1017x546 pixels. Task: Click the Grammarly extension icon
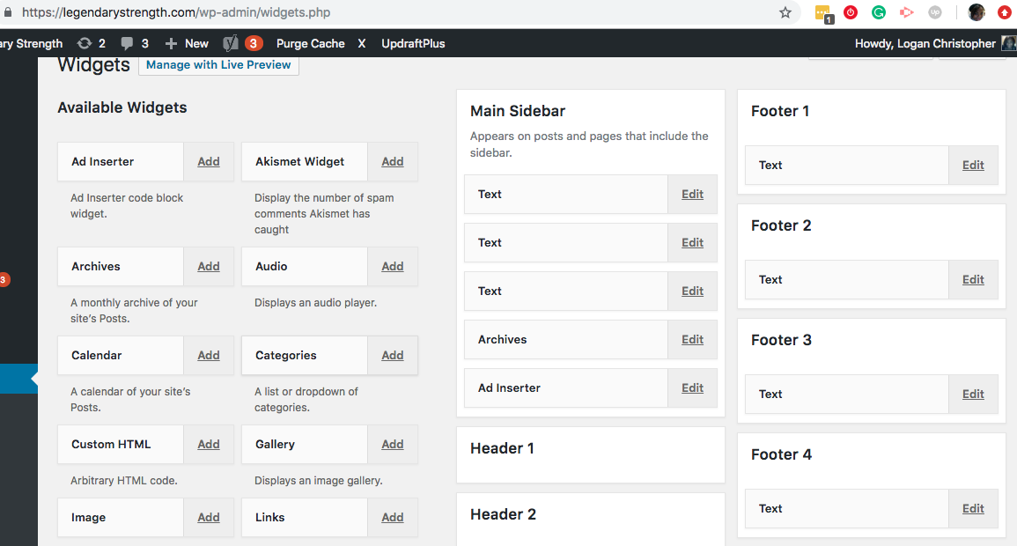coord(878,13)
